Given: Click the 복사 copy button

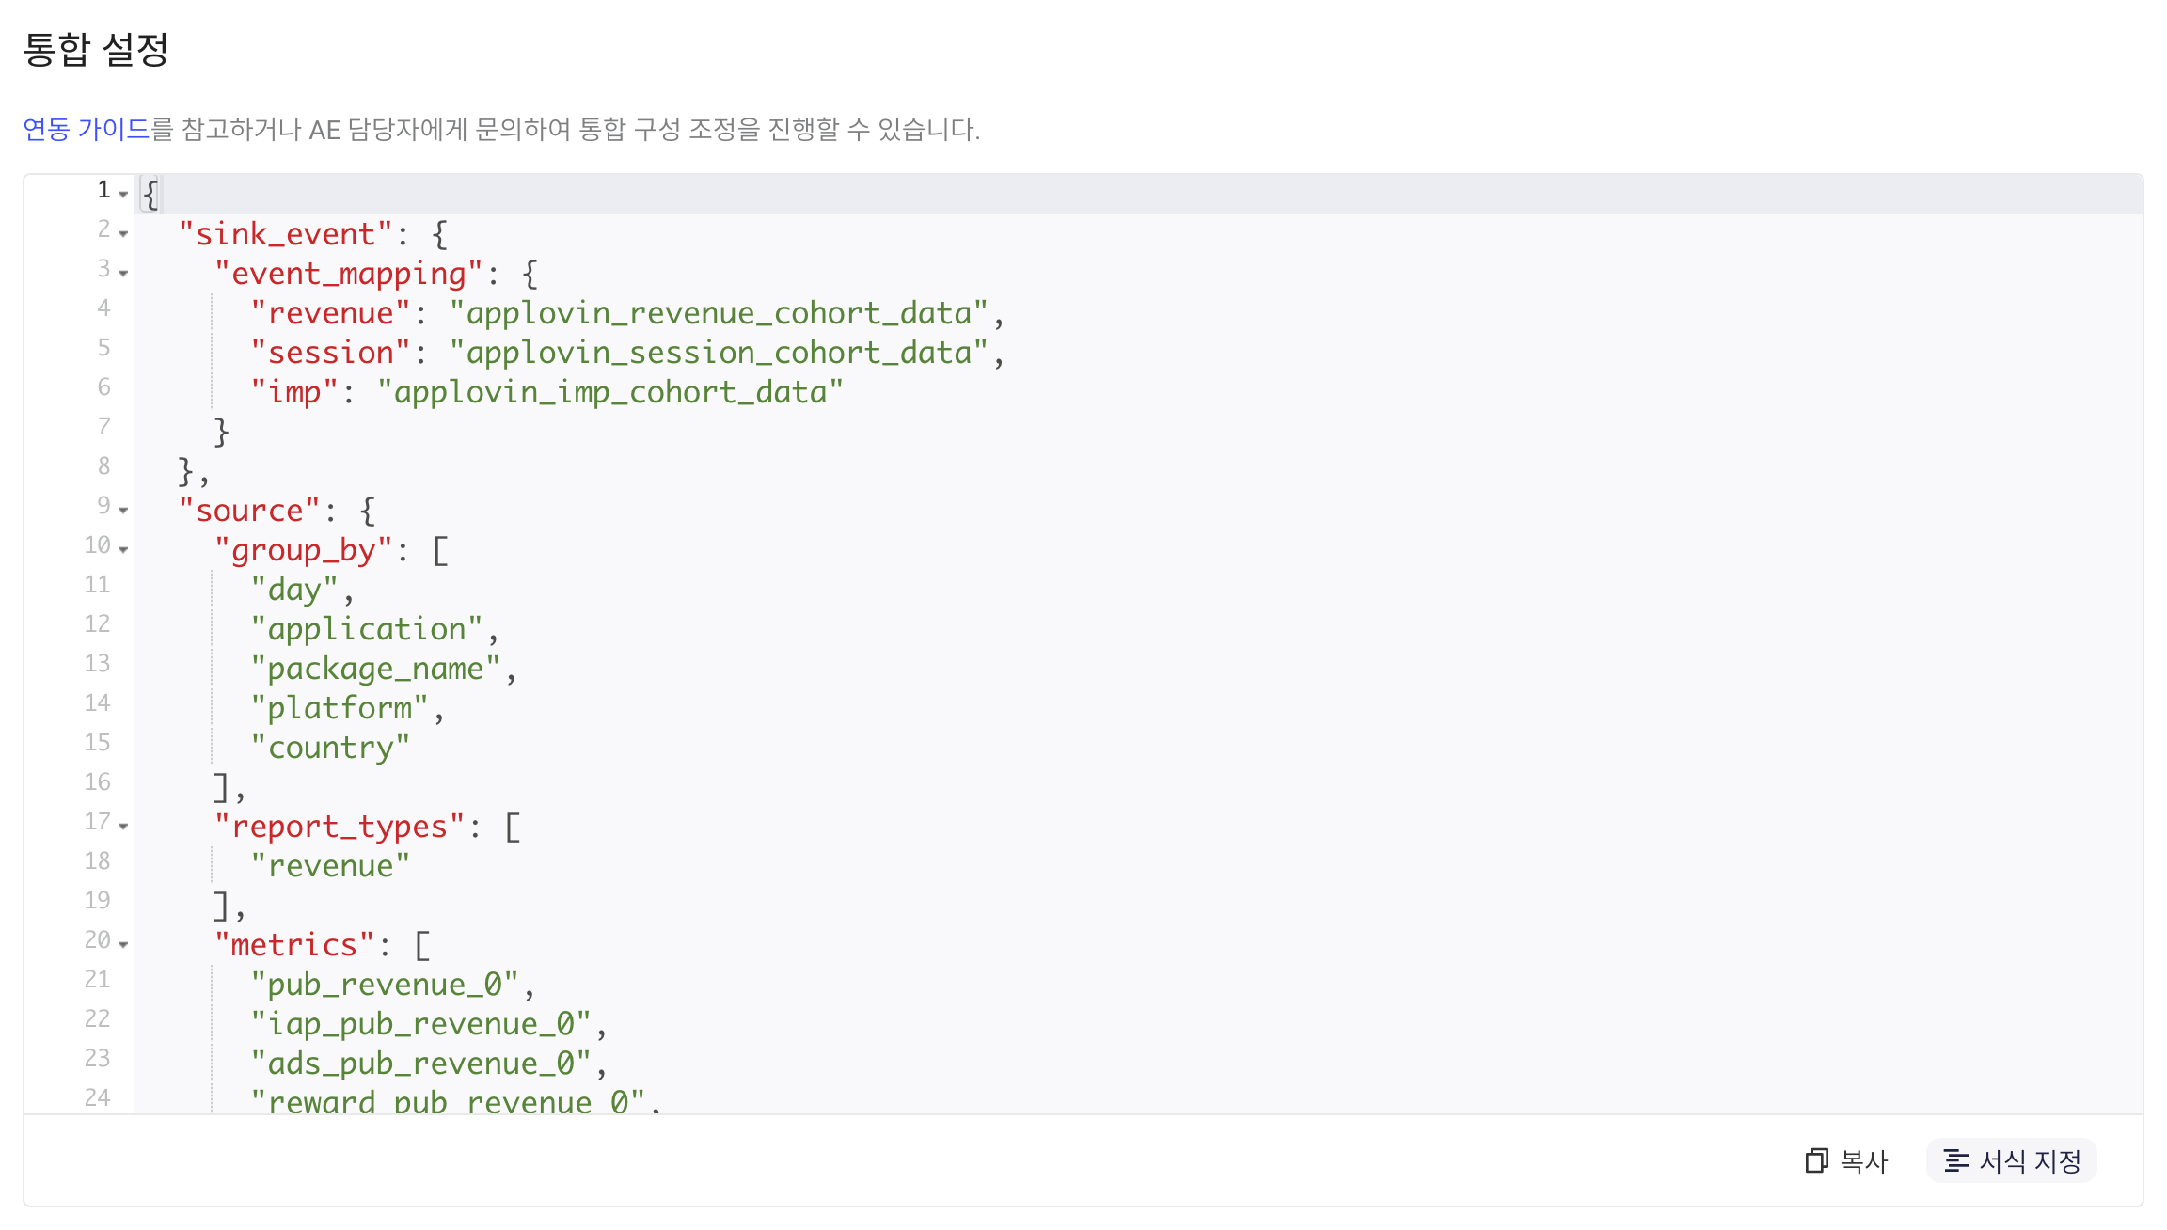Looking at the screenshot, I should pyautogui.click(x=1846, y=1161).
